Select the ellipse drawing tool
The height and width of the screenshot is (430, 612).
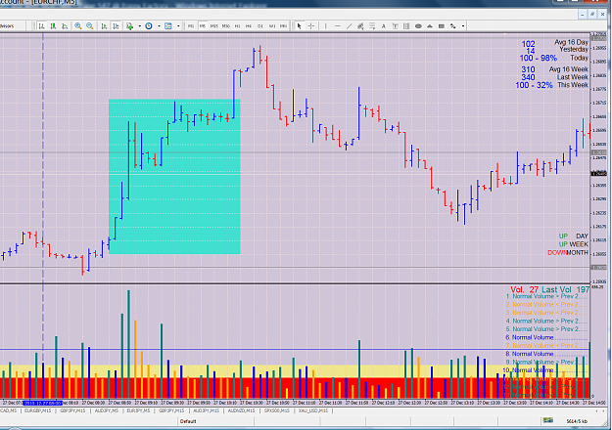(x=418, y=26)
